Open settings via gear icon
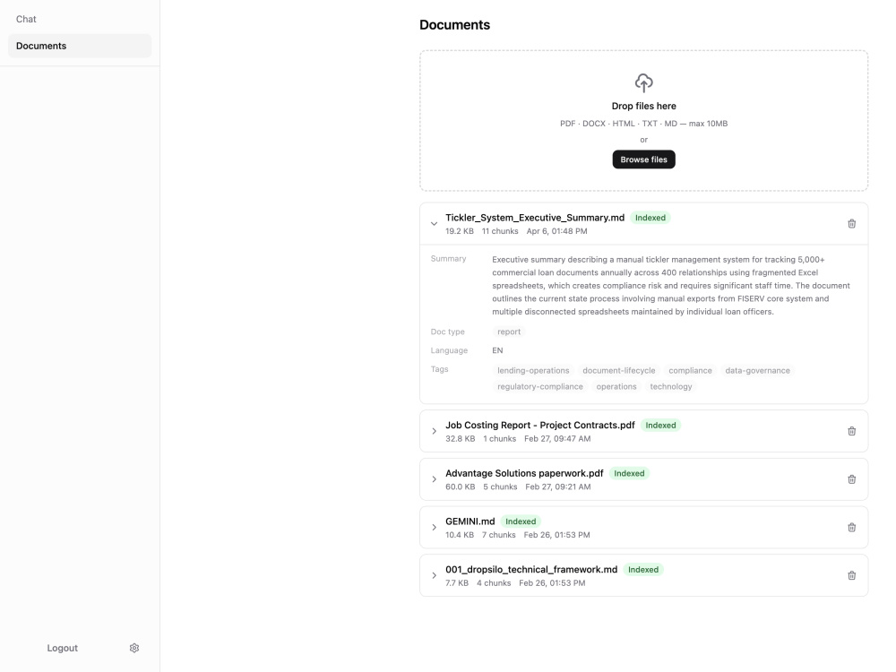This screenshot has height=672, width=896. tap(134, 648)
